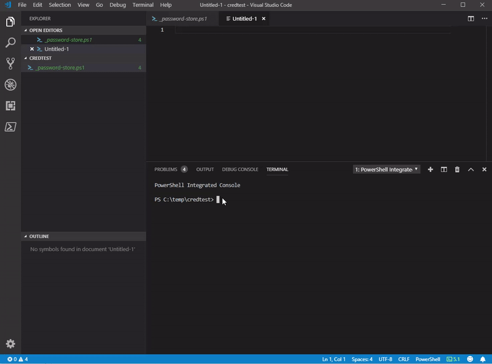Click the PowerShell version 5.1 status indicator
492x364 pixels.
click(x=453, y=359)
